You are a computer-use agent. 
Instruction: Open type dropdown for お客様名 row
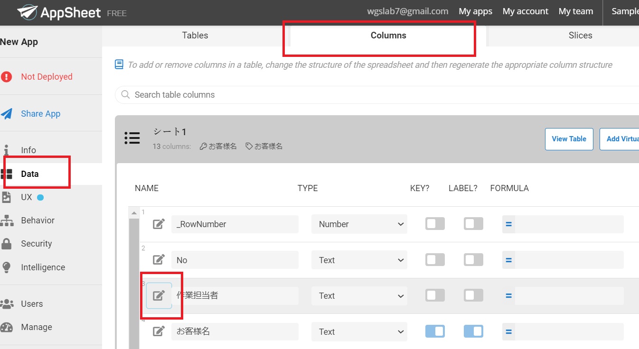click(x=359, y=331)
